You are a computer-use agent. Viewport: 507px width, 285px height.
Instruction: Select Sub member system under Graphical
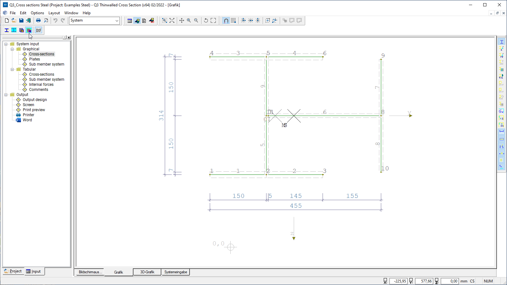[47, 64]
